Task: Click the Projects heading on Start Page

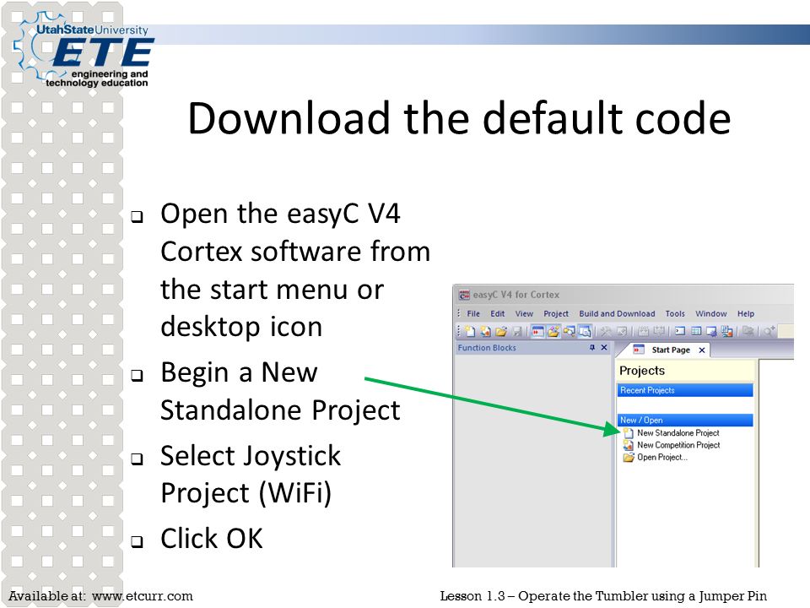Action: pyautogui.click(x=642, y=371)
